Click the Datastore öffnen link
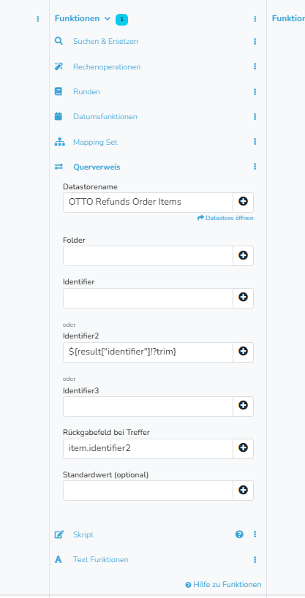 pyautogui.click(x=225, y=218)
